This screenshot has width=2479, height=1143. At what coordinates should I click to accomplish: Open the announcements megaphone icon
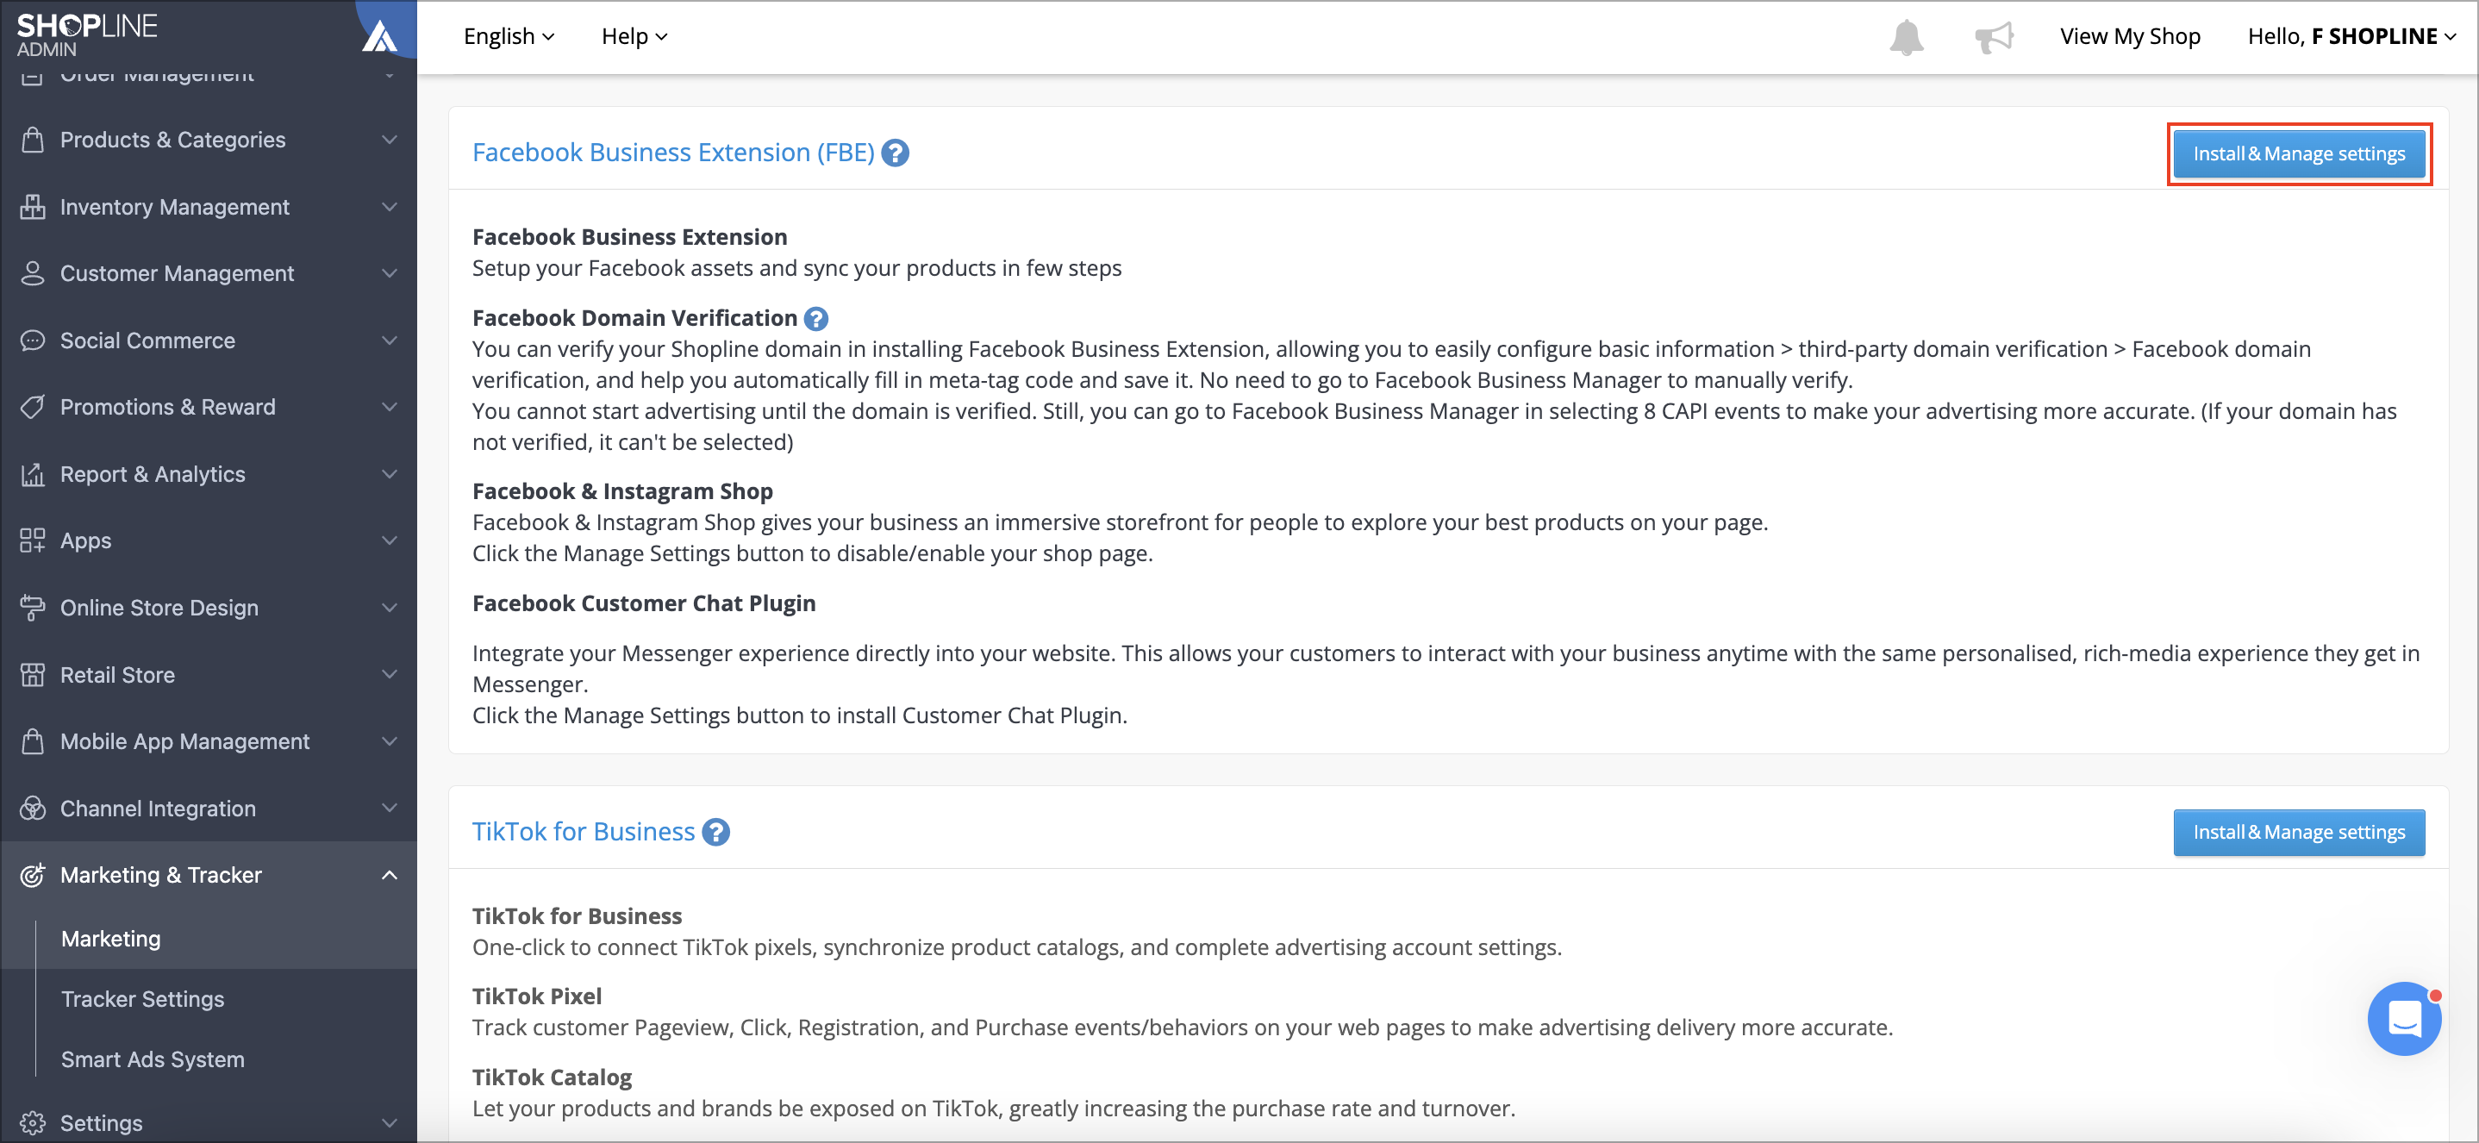pos(1994,36)
